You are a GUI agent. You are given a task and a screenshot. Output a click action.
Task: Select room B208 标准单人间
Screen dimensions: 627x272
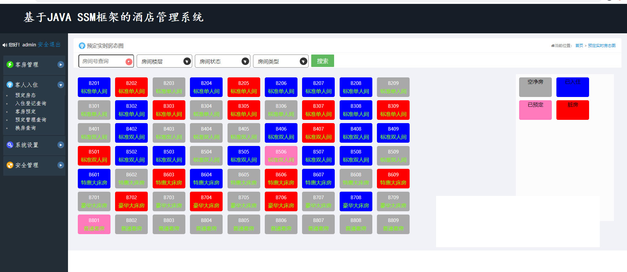tap(356, 87)
